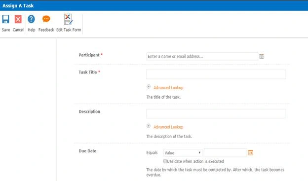
Task: Focus the Participant name or email field
Action: tap(202, 56)
